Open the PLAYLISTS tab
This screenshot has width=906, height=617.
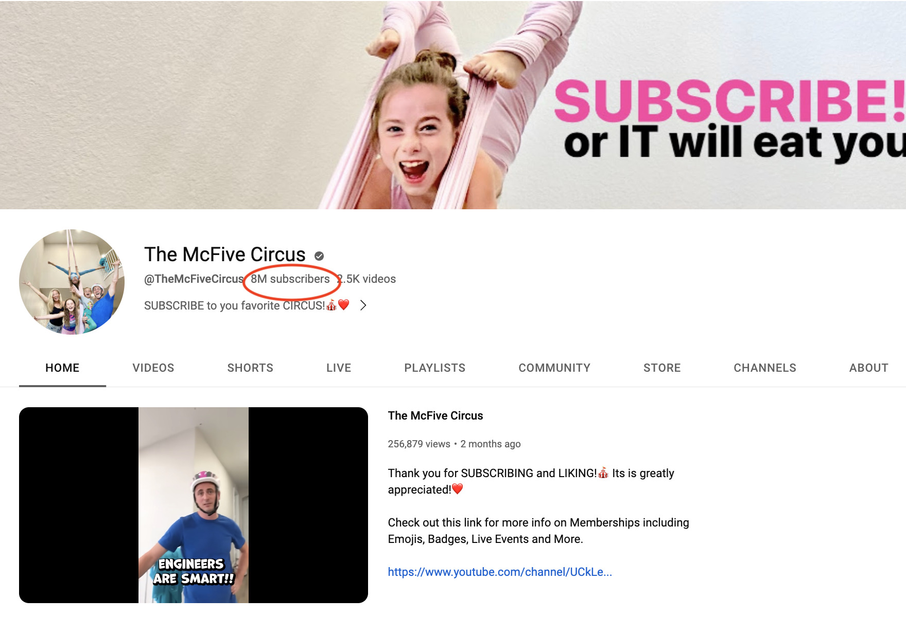(x=434, y=368)
